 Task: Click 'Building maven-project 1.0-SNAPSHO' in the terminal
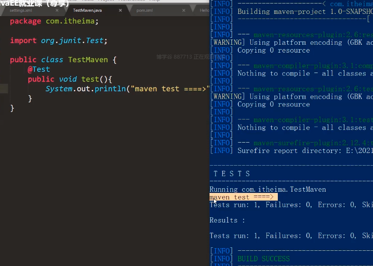pos(305,12)
